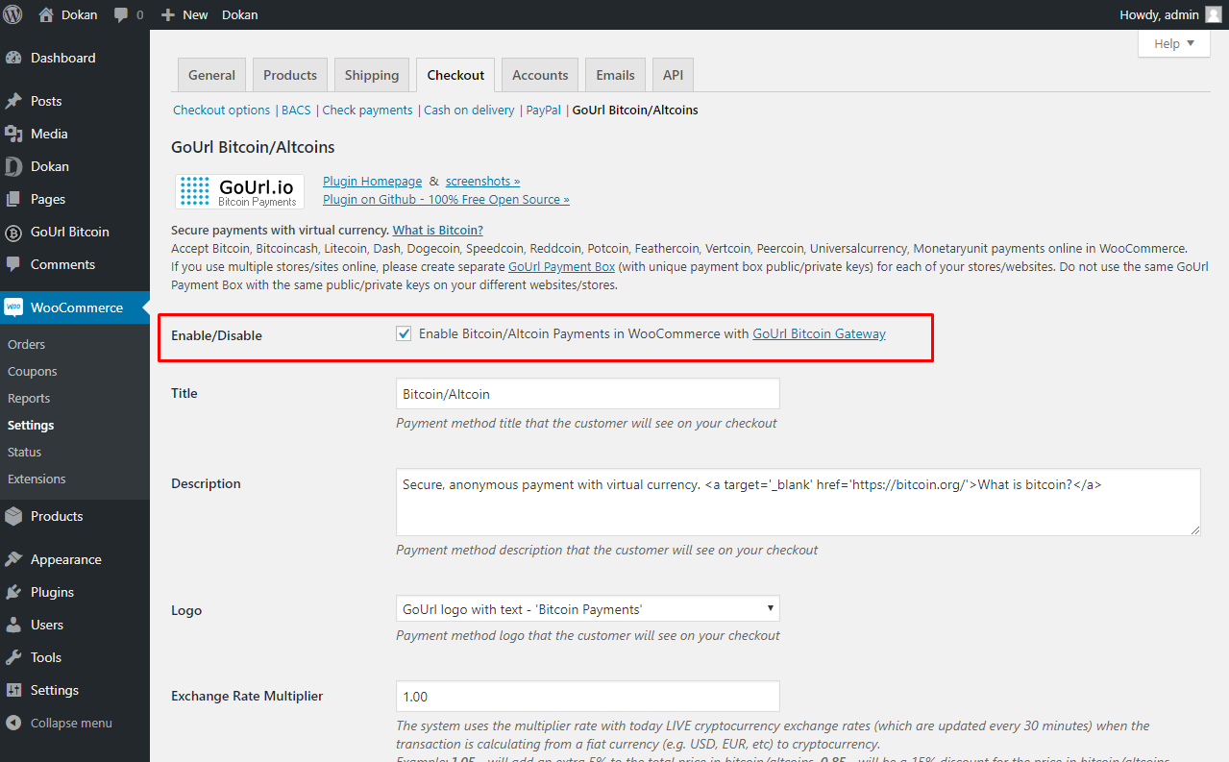1229x762 pixels.
Task: Open the BACS payment settings link
Action: tap(296, 111)
